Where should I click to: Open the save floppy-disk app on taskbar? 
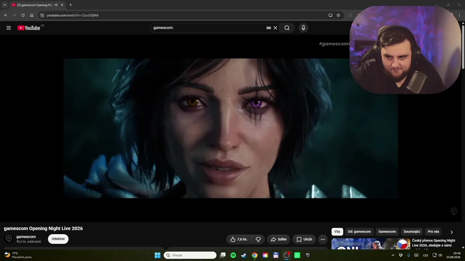click(x=276, y=255)
